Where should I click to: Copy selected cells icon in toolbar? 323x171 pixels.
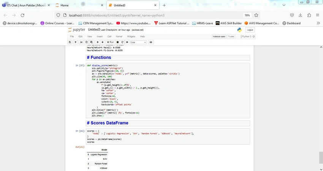[x=87, y=42]
